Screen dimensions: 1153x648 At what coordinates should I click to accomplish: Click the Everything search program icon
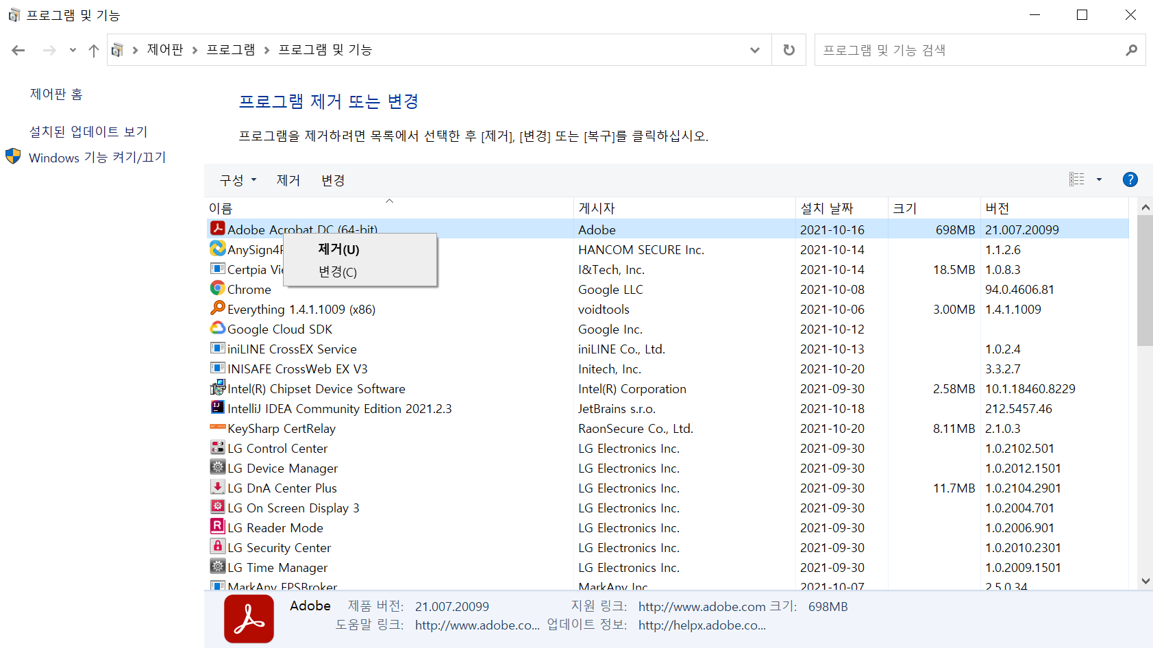218,308
